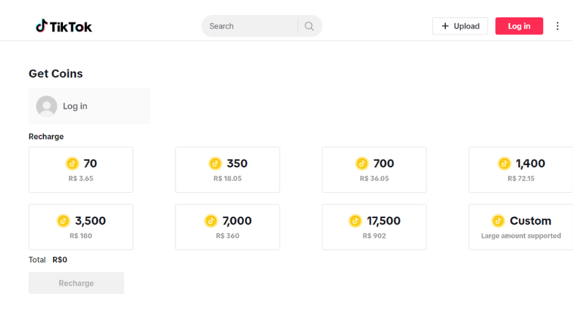Select the 1,400 coins package
Viewport: 573px width, 318px height.
pyautogui.click(x=521, y=170)
